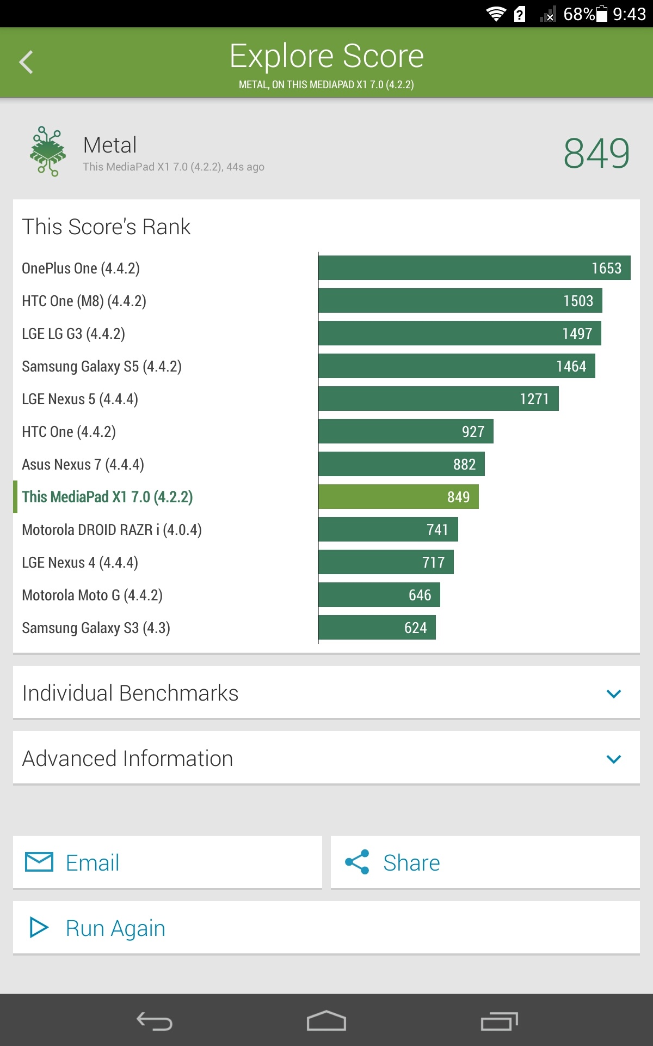This screenshot has width=653, height=1046.
Task: Tap the Email envelope icon
Action: click(39, 862)
